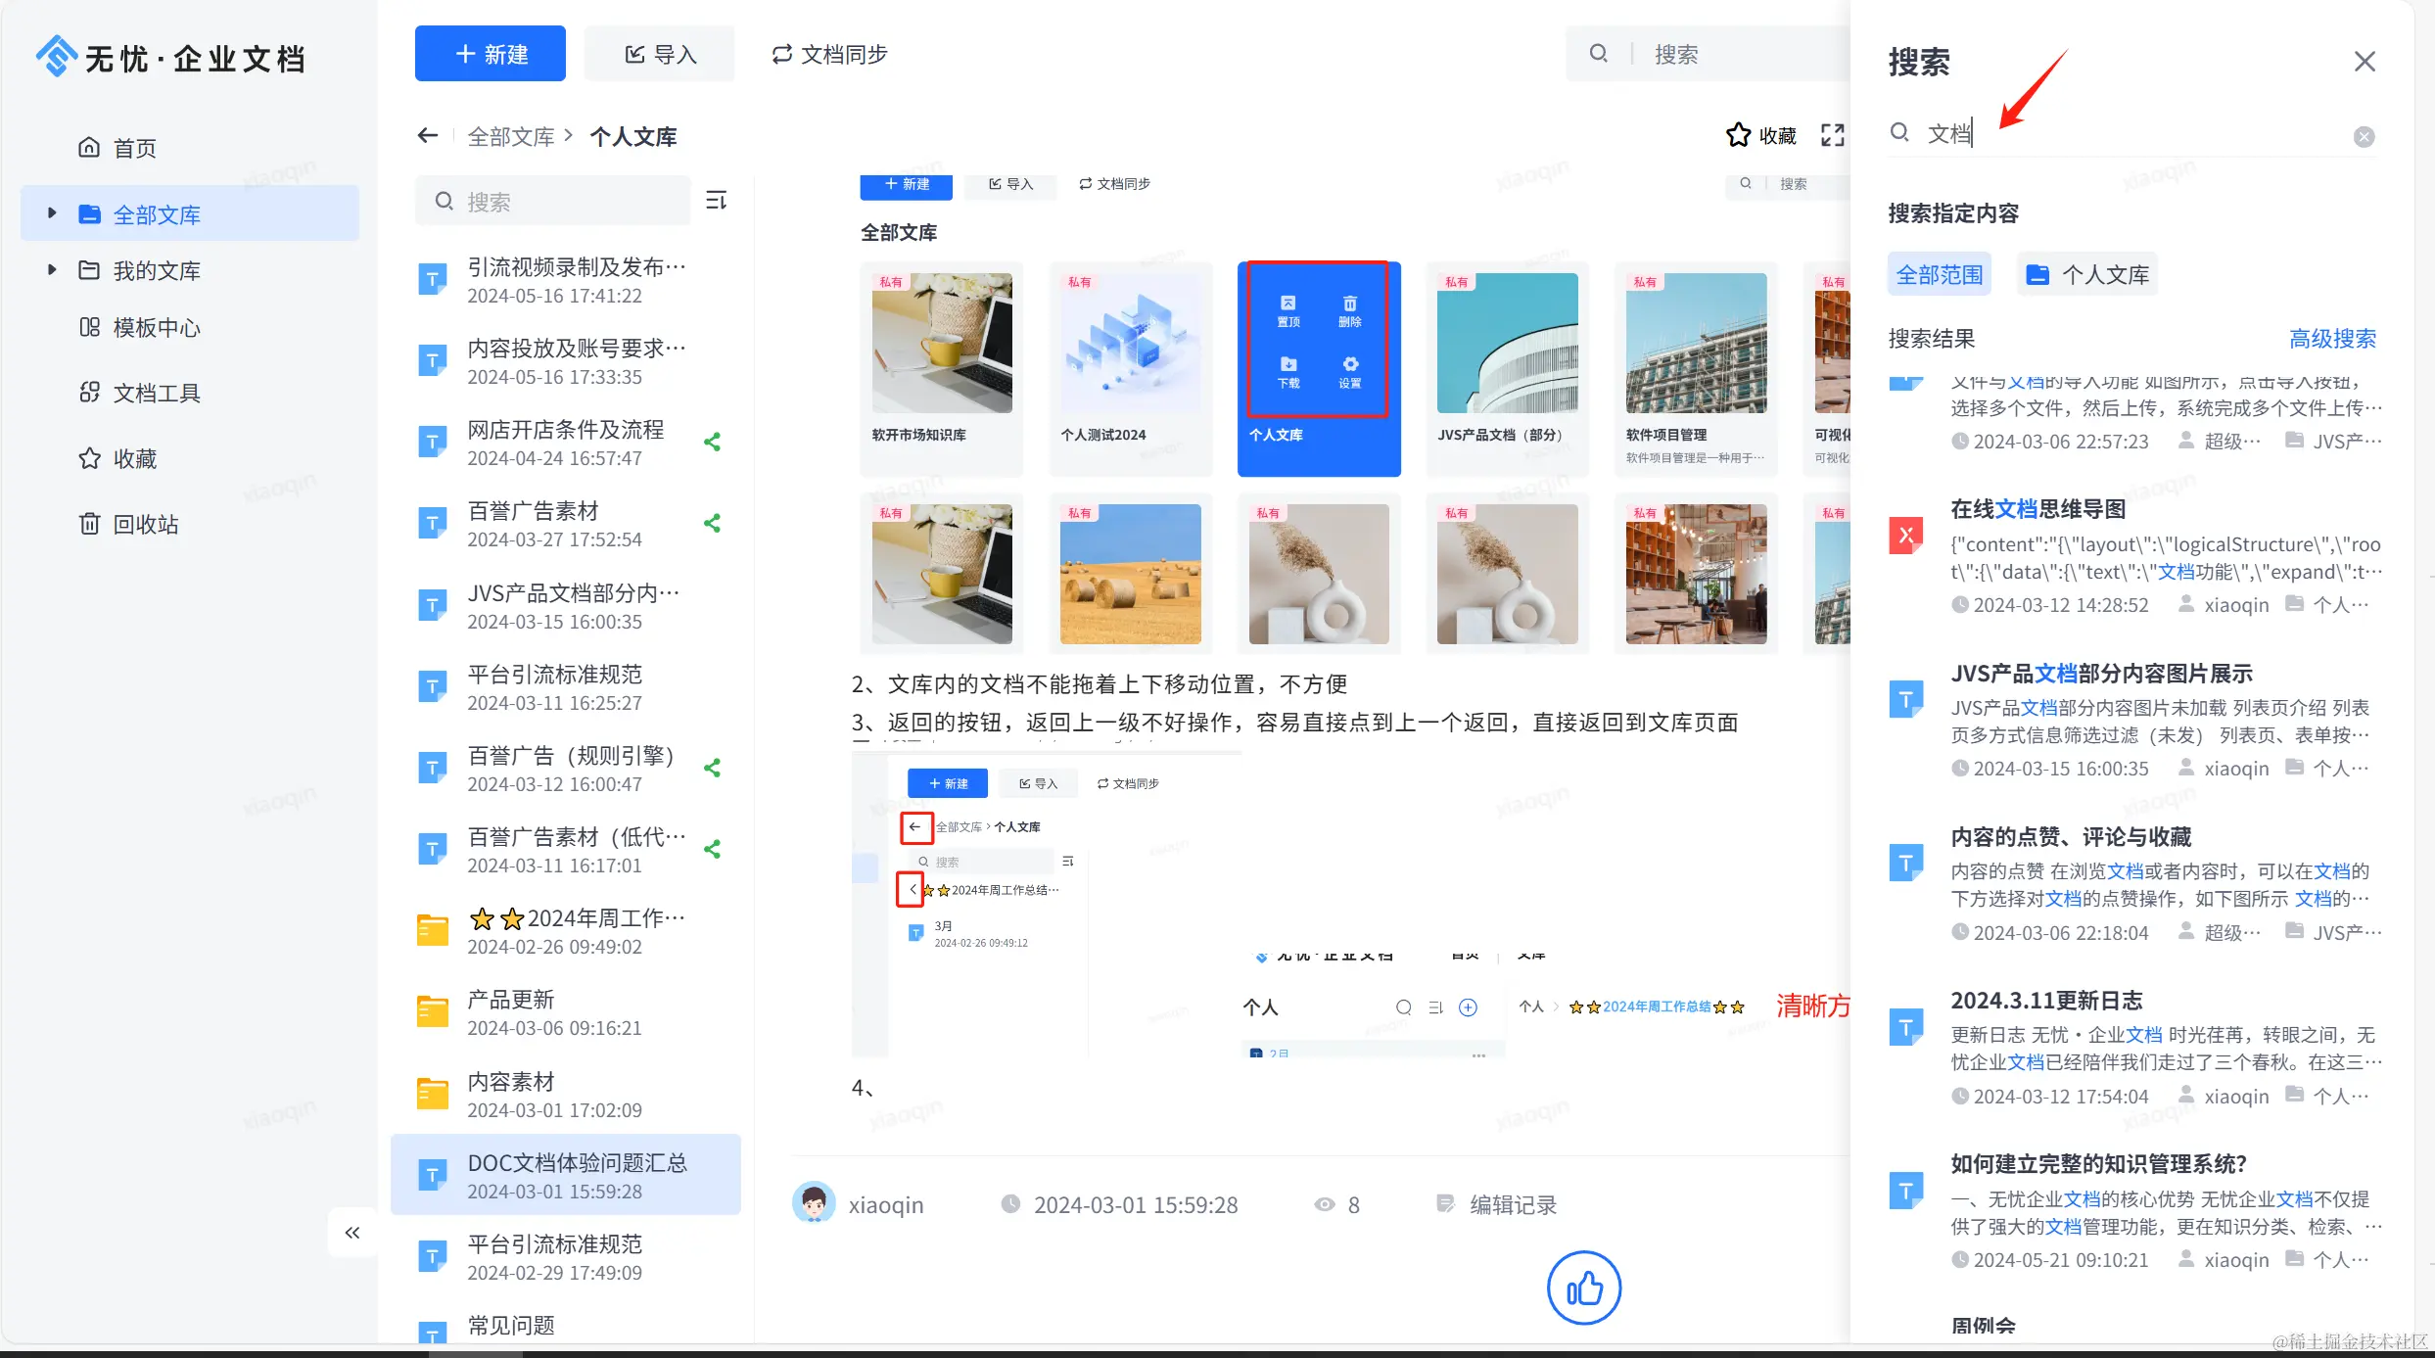Expand the 全部文库 tree arrow

[52, 213]
